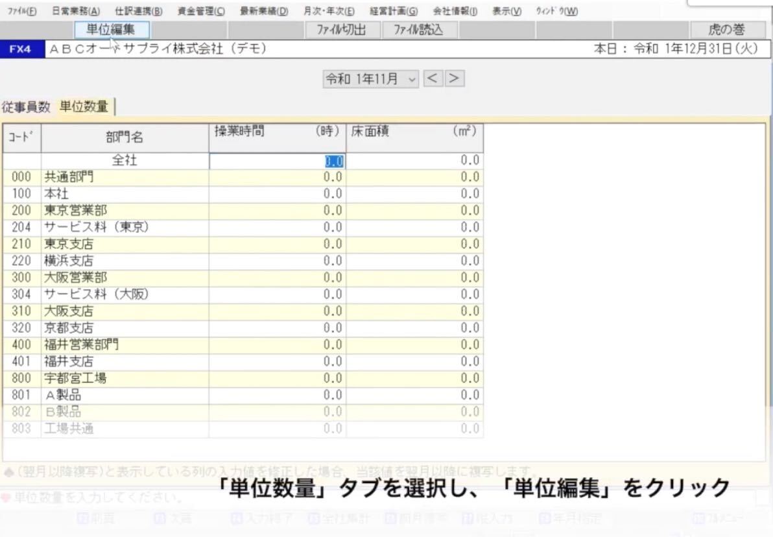The image size is (773, 537).
Task: Switch to the 従事員数 tab
Action: pyautogui.click(x=26, y=106)
